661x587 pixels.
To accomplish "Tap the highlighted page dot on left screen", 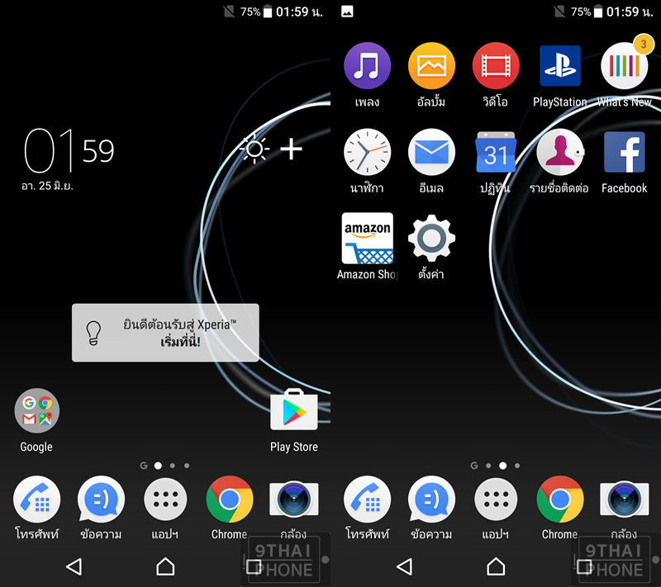I will 158,466.
